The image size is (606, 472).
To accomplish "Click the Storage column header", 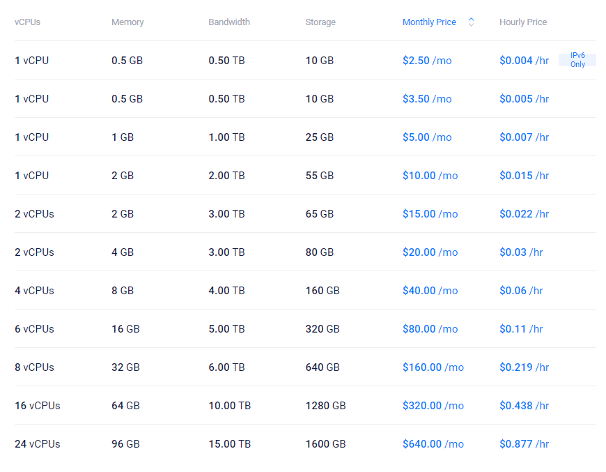I will 320,22.
